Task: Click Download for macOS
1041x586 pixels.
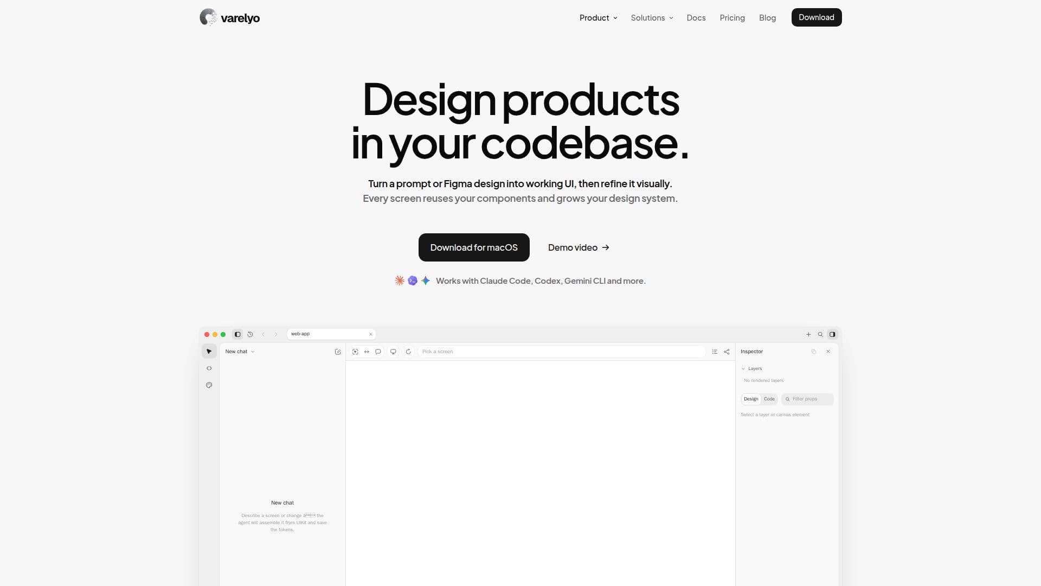Action: 474,247
